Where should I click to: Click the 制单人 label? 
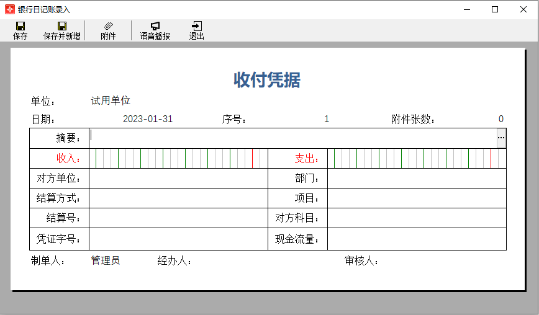(48, 261)
